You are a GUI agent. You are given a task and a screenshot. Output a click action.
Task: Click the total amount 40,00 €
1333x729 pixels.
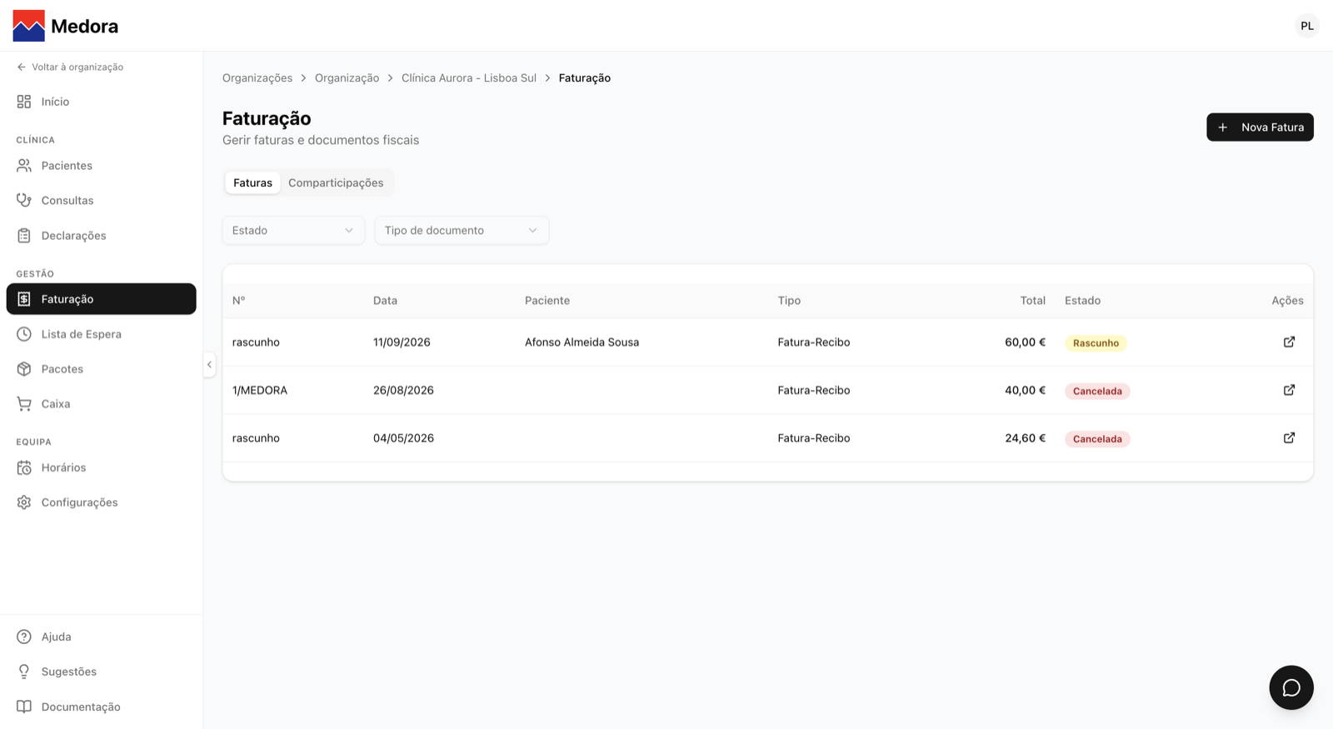pyautogui.click(x=1025, y=390)
